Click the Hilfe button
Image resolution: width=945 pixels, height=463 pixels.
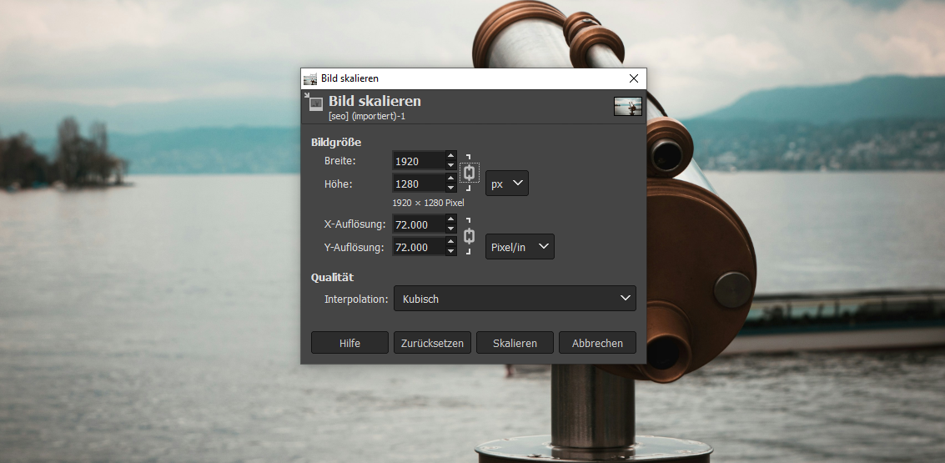tap(349, 342)
